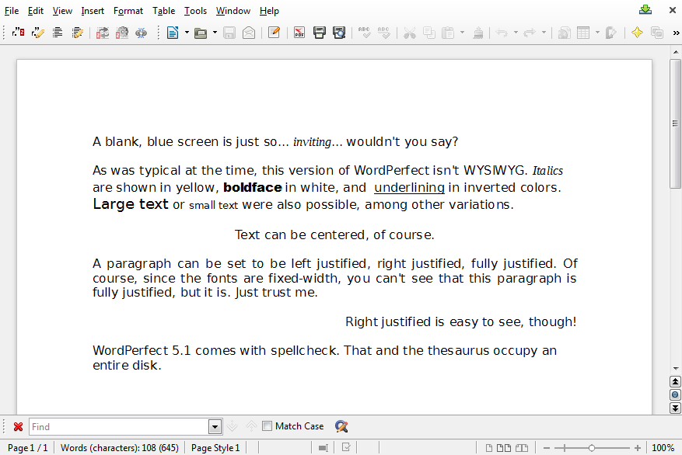Open Find & Replace from find bar
This screenshot has width=682, height=455.
pos(341,426)
